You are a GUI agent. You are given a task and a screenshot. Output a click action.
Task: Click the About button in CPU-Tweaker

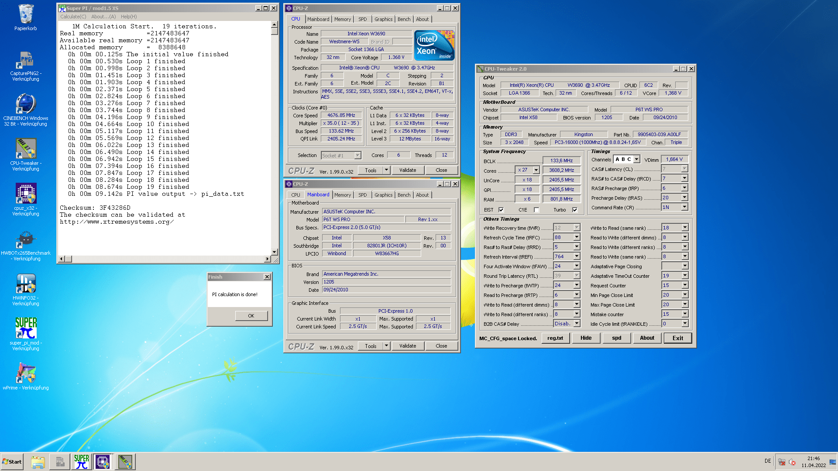[x=647, y=338]
